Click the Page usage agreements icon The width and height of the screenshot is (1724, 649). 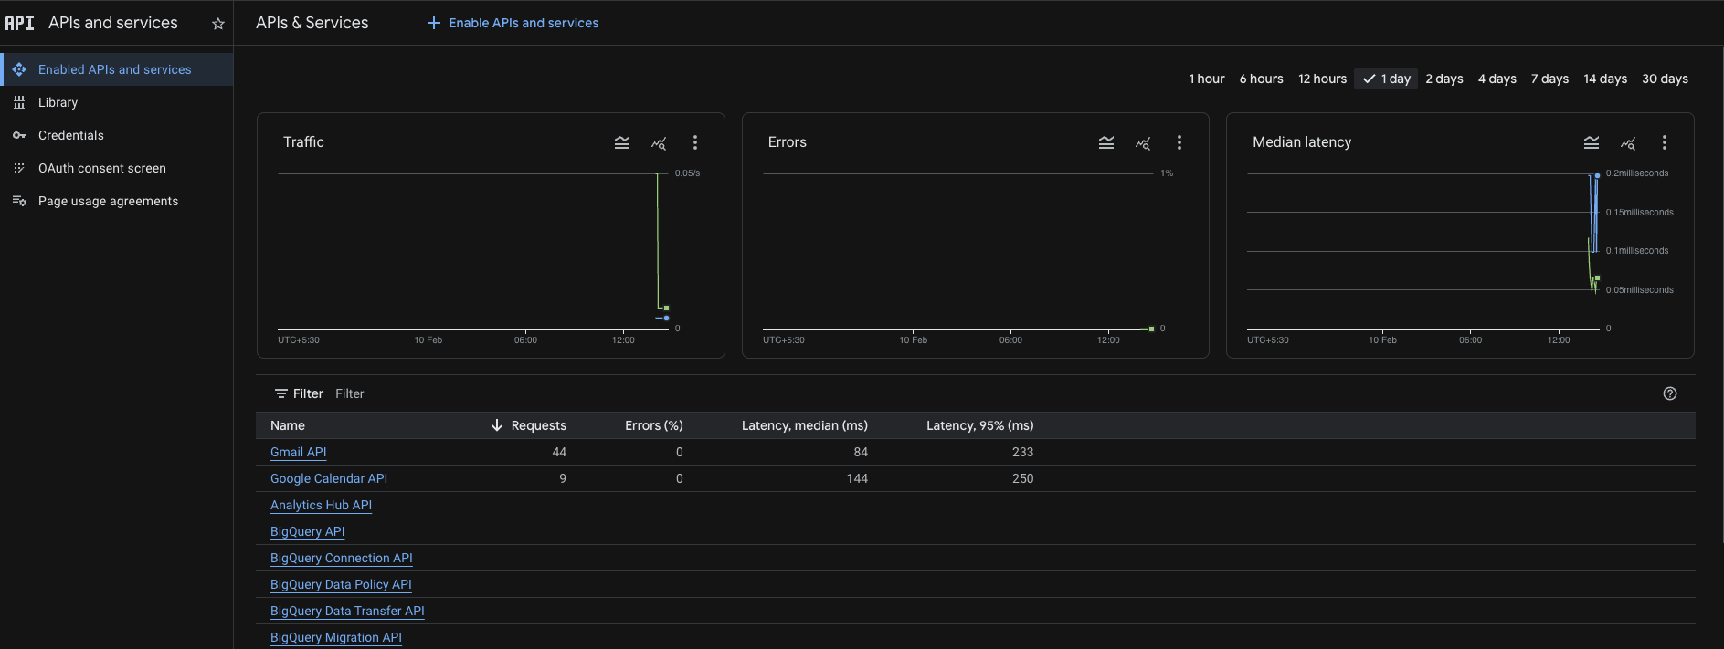click(x=19, y=201)
